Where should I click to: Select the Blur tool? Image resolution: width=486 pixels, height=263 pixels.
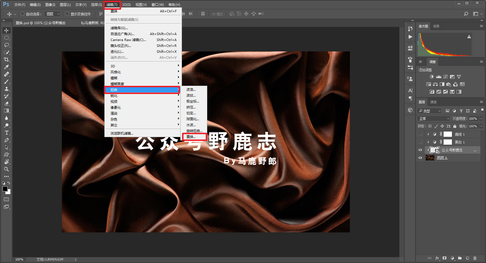[x=6, y=118]
